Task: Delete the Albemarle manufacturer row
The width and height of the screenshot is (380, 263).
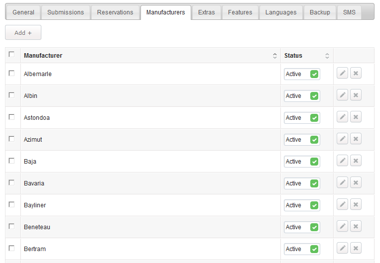Action: (x=356, y=73)
